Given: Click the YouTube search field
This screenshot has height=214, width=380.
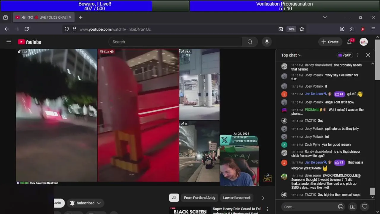Looking at the screenshot, I should (x=175, y=42).
